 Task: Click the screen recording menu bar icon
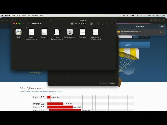pos(124,16)
